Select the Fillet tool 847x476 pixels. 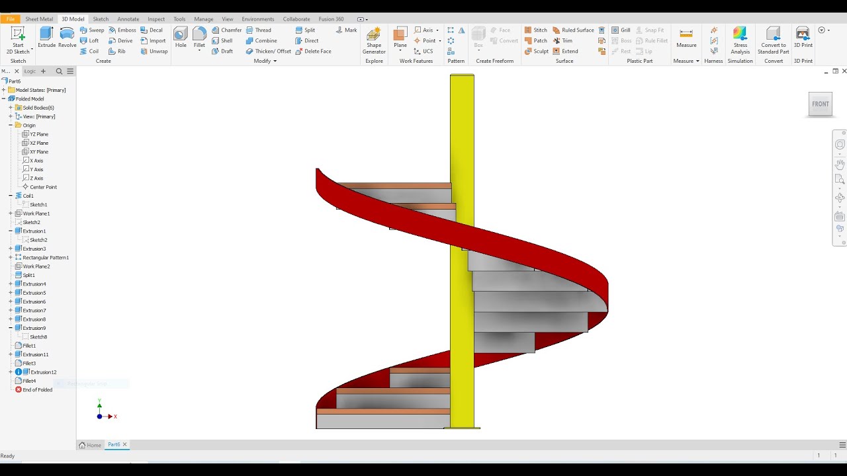pos(199,36)
